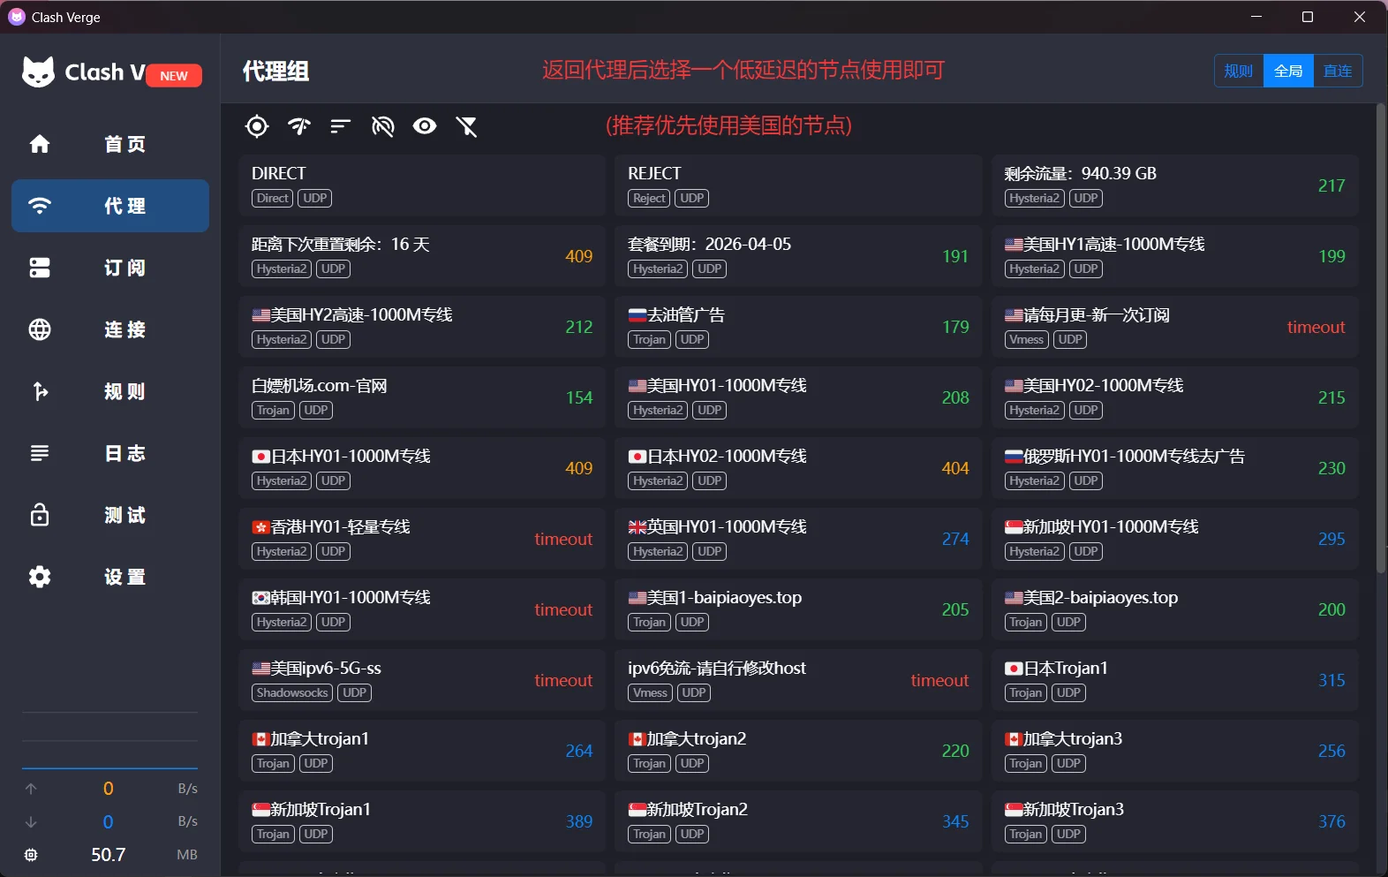Click delay value 191 on 套餐到期 card
Image resolution: width=1388 pixels, height=877 pixels.
(955, 256)
